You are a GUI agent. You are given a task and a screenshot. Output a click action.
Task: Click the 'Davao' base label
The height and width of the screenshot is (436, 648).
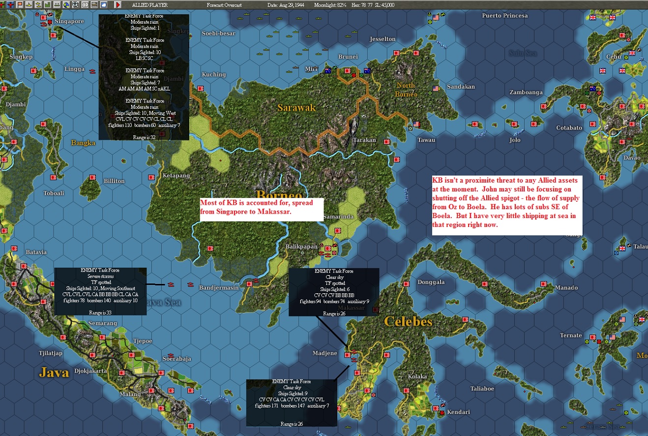click(x=632, y=157)
